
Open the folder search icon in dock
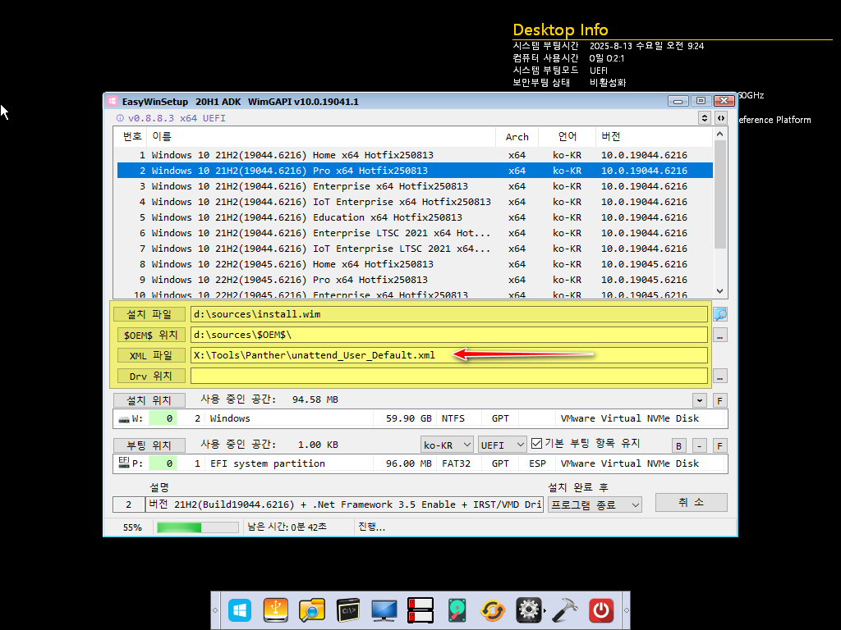pos(311,610)
